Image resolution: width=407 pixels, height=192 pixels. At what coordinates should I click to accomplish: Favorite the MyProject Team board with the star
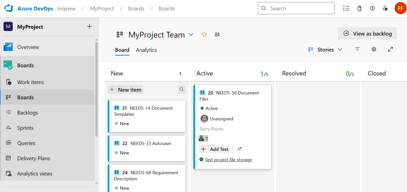tap(204, 34)
